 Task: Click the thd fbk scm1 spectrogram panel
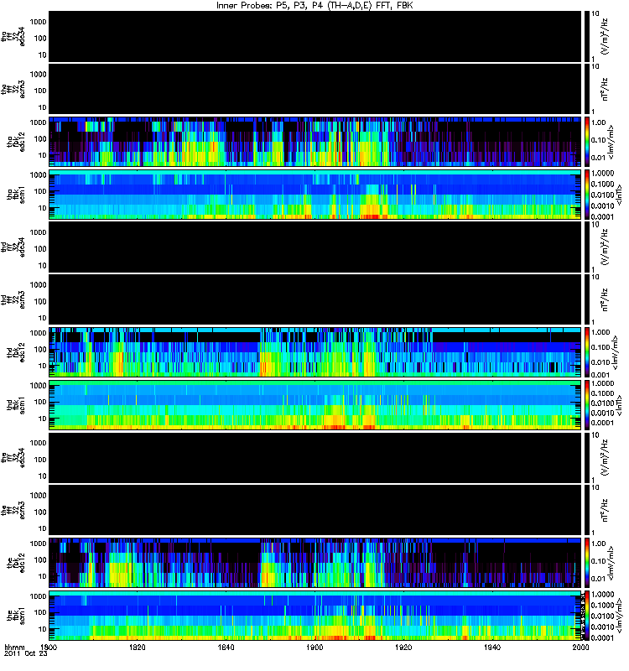click(315, 405)
